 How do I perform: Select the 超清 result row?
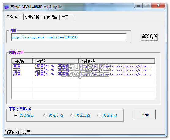tap(83, 74)
